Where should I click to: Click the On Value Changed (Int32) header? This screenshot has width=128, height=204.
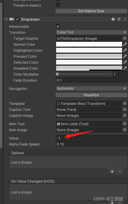coord(68,181)
